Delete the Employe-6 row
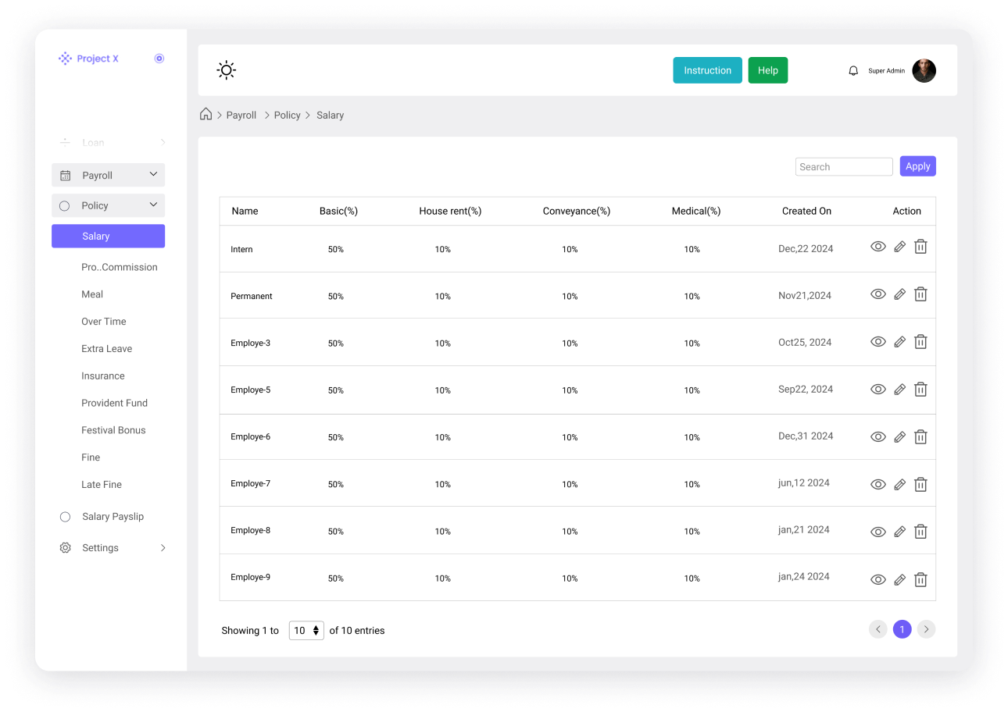The height and width of the screenshot is (712, 1008). pos(920,437)
